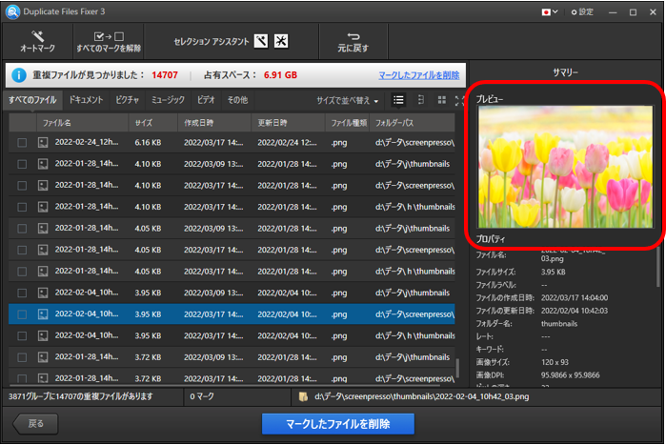666x445 pixels.
Task: Check box for 4.05 KB screenpresso row
Action: pos(22,250)
